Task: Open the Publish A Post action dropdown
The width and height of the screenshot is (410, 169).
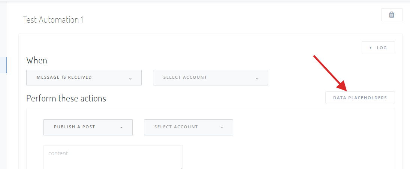Action: [x=88, y=127]
